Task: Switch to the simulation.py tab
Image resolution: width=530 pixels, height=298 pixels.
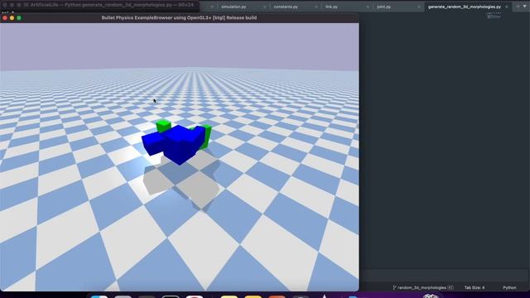Action: [234, 7]
